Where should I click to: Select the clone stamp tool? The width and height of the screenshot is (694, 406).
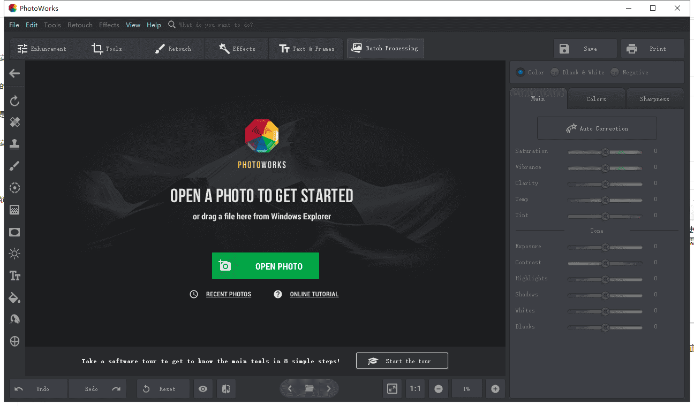tap(15, 144)
